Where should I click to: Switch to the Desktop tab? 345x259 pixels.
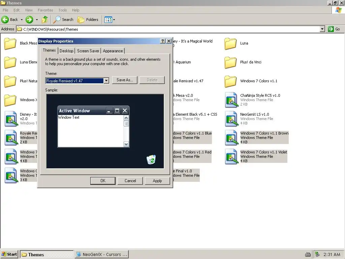click(x=66, y=51)
